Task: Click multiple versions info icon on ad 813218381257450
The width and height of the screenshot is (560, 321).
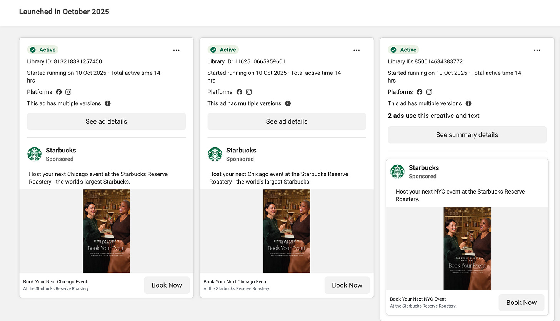Action: pos(108,103)
